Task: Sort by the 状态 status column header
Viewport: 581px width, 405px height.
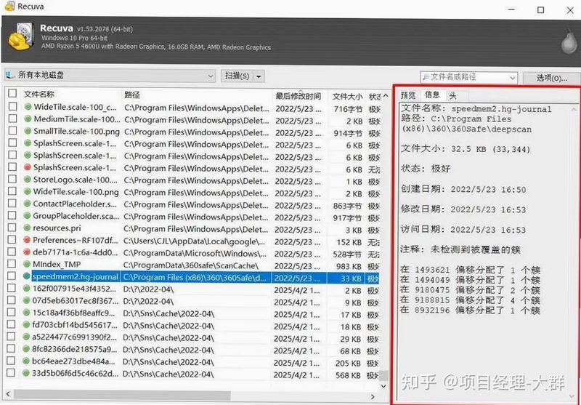Action: click(x=374, y=97)
